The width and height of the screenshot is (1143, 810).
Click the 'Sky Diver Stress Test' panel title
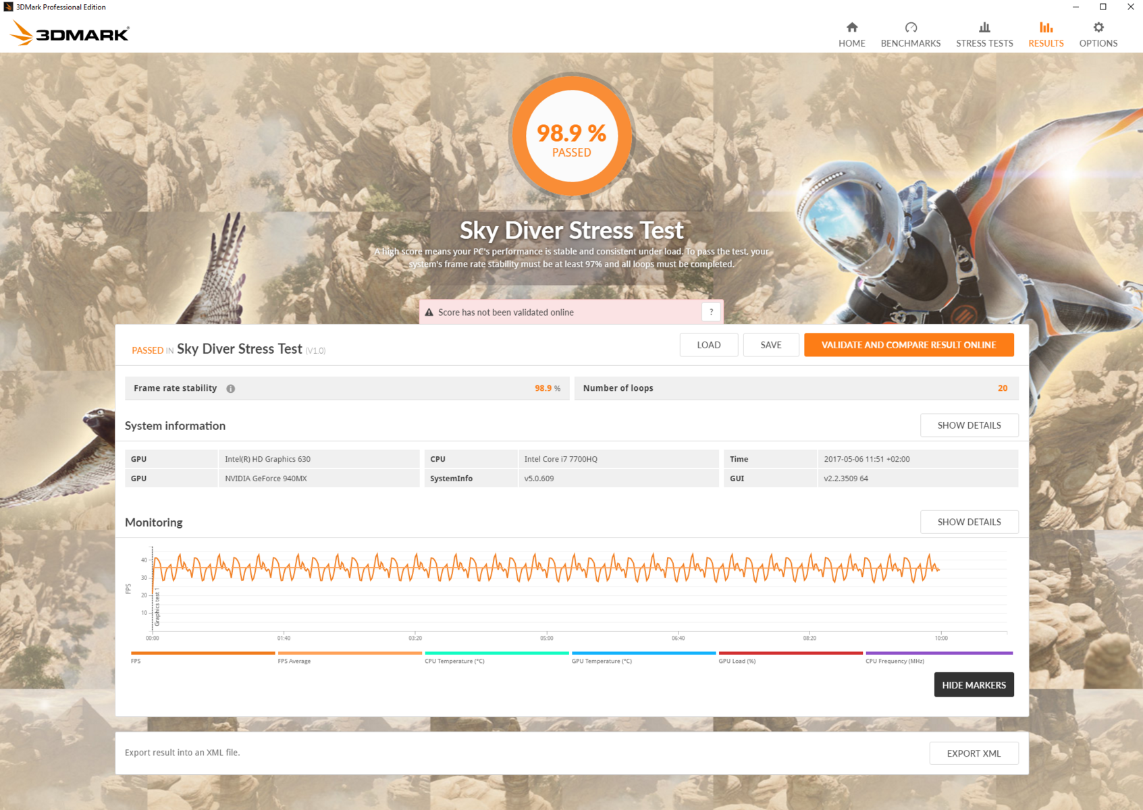coord(240,349)
